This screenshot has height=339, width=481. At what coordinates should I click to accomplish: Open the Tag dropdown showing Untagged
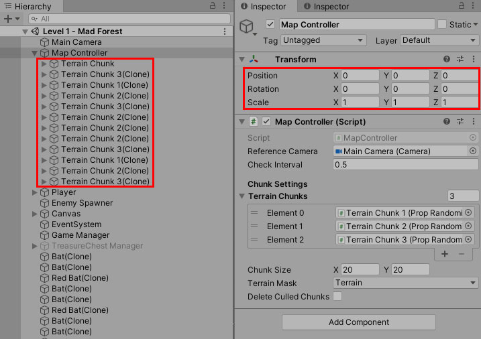(x=324, y=40)
